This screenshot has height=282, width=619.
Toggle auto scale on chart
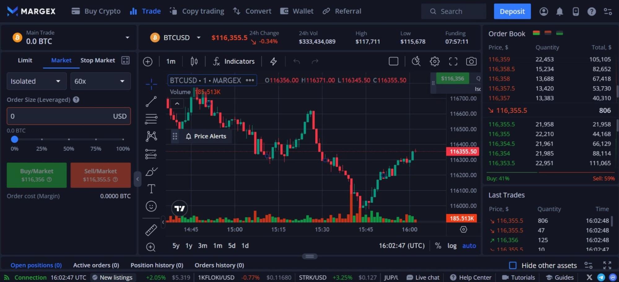(469, 246)
